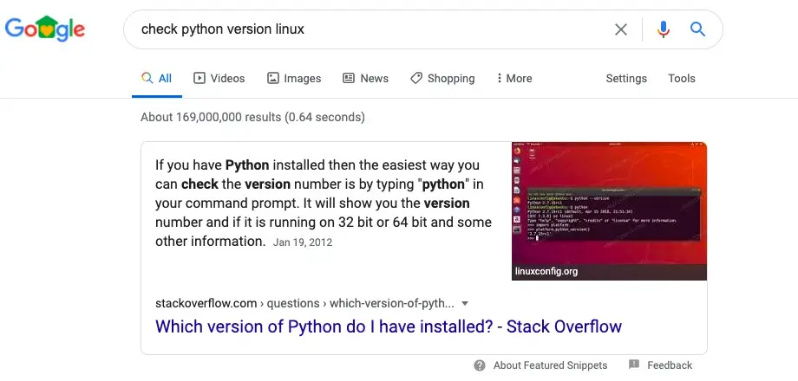This screenshot has width=798, height=381.
Task: Open About Featured Snippets help
Action: (550, 365)
